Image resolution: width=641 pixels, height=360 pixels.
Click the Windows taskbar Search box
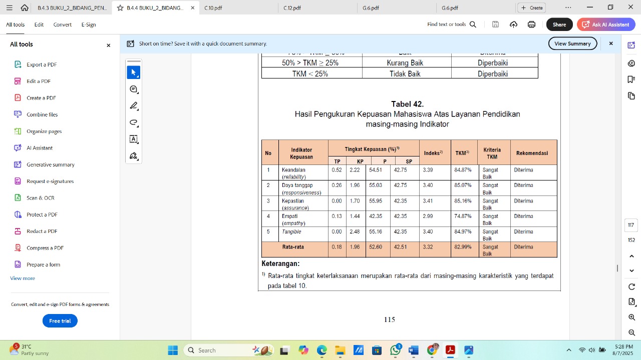tap(228, 350)
